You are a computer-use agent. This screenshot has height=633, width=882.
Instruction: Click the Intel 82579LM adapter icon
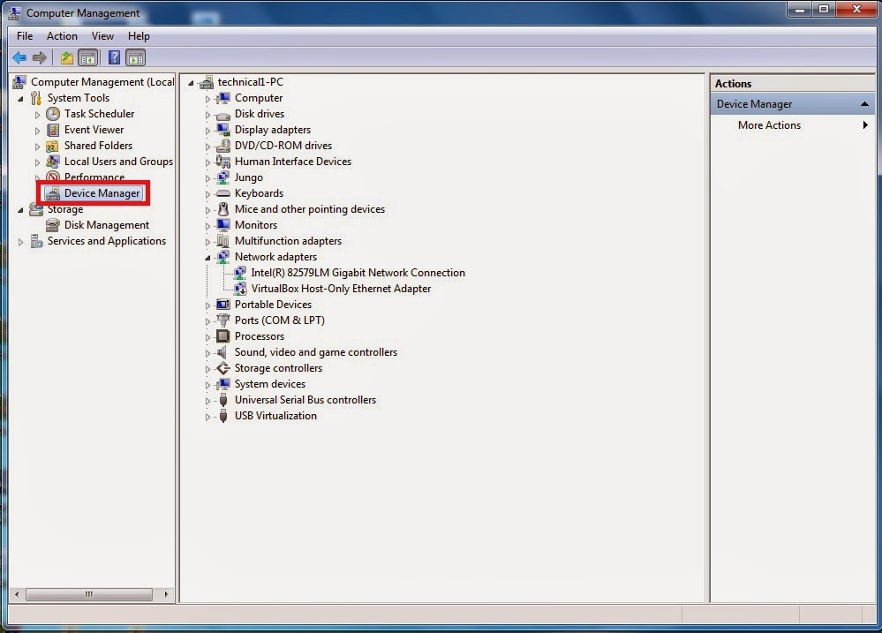point(240,273)
